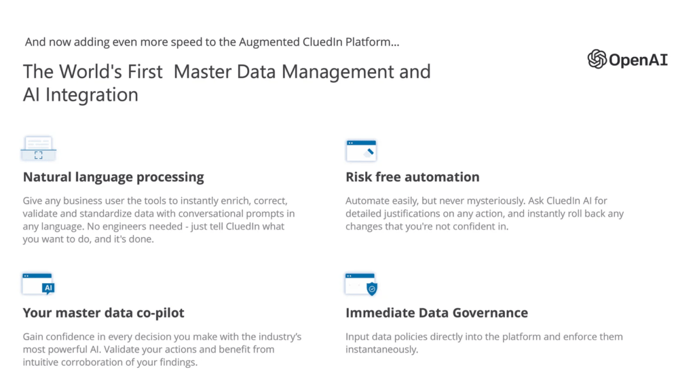
Task: Click the conversational prompts description paragraph
Action: (x=159, y=220)
